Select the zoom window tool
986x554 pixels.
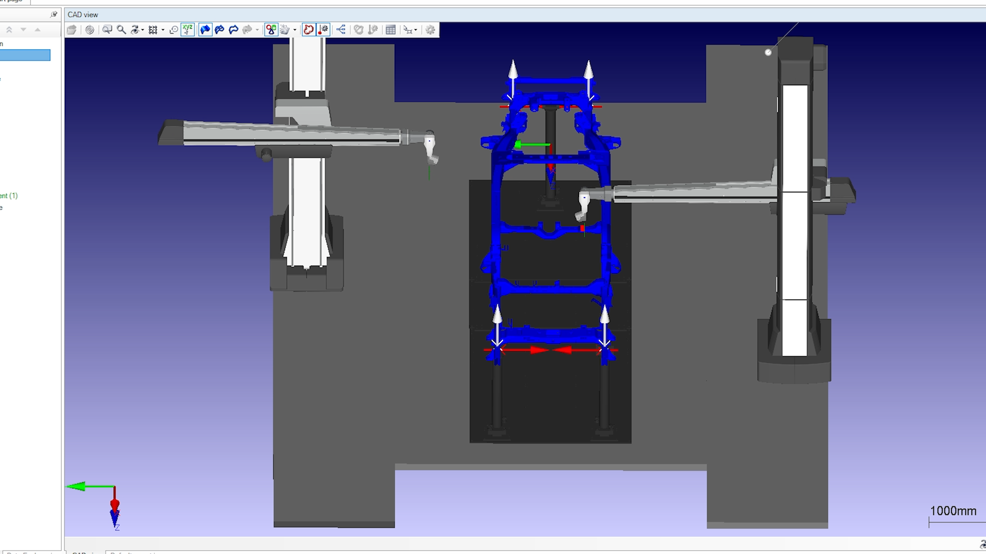click(x=107, y=30)
